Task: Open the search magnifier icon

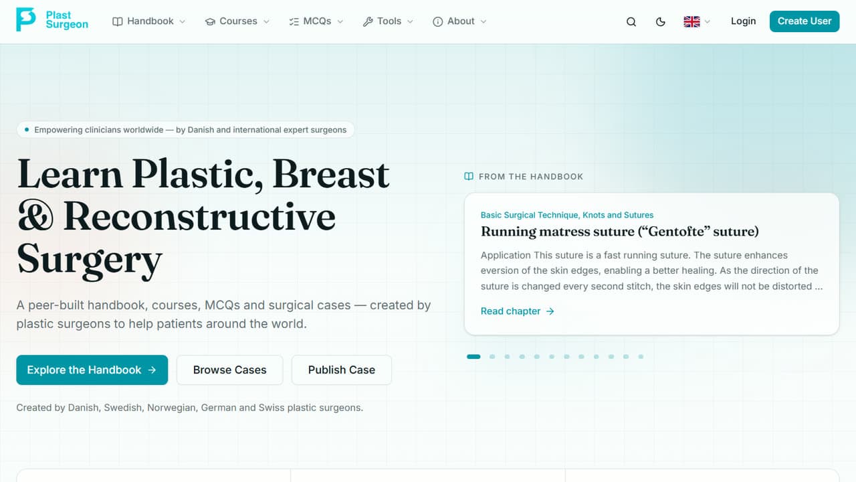Action: coord(631,21)
